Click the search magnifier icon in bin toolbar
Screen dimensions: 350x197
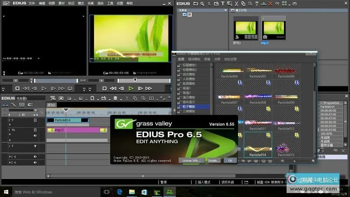203,4
